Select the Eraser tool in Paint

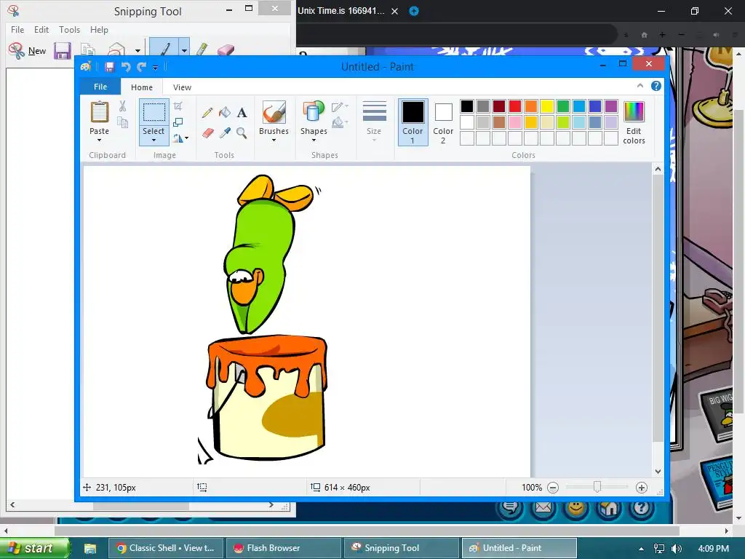click(x=207, y=132)
